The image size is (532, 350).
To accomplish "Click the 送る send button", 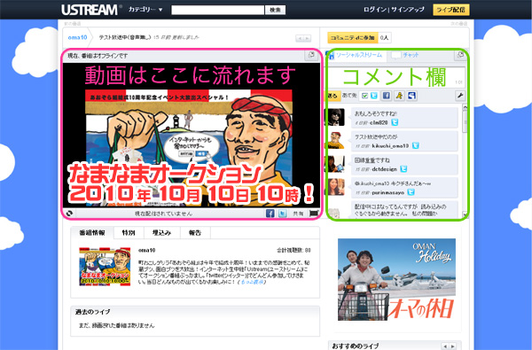I will click(x=332, y=96).
